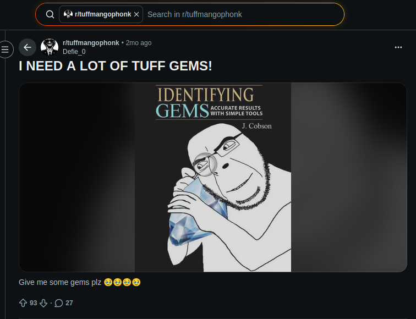Open the post's more options ellipsis menu
Screen dimensions: 416x319
tap(398, 47)
